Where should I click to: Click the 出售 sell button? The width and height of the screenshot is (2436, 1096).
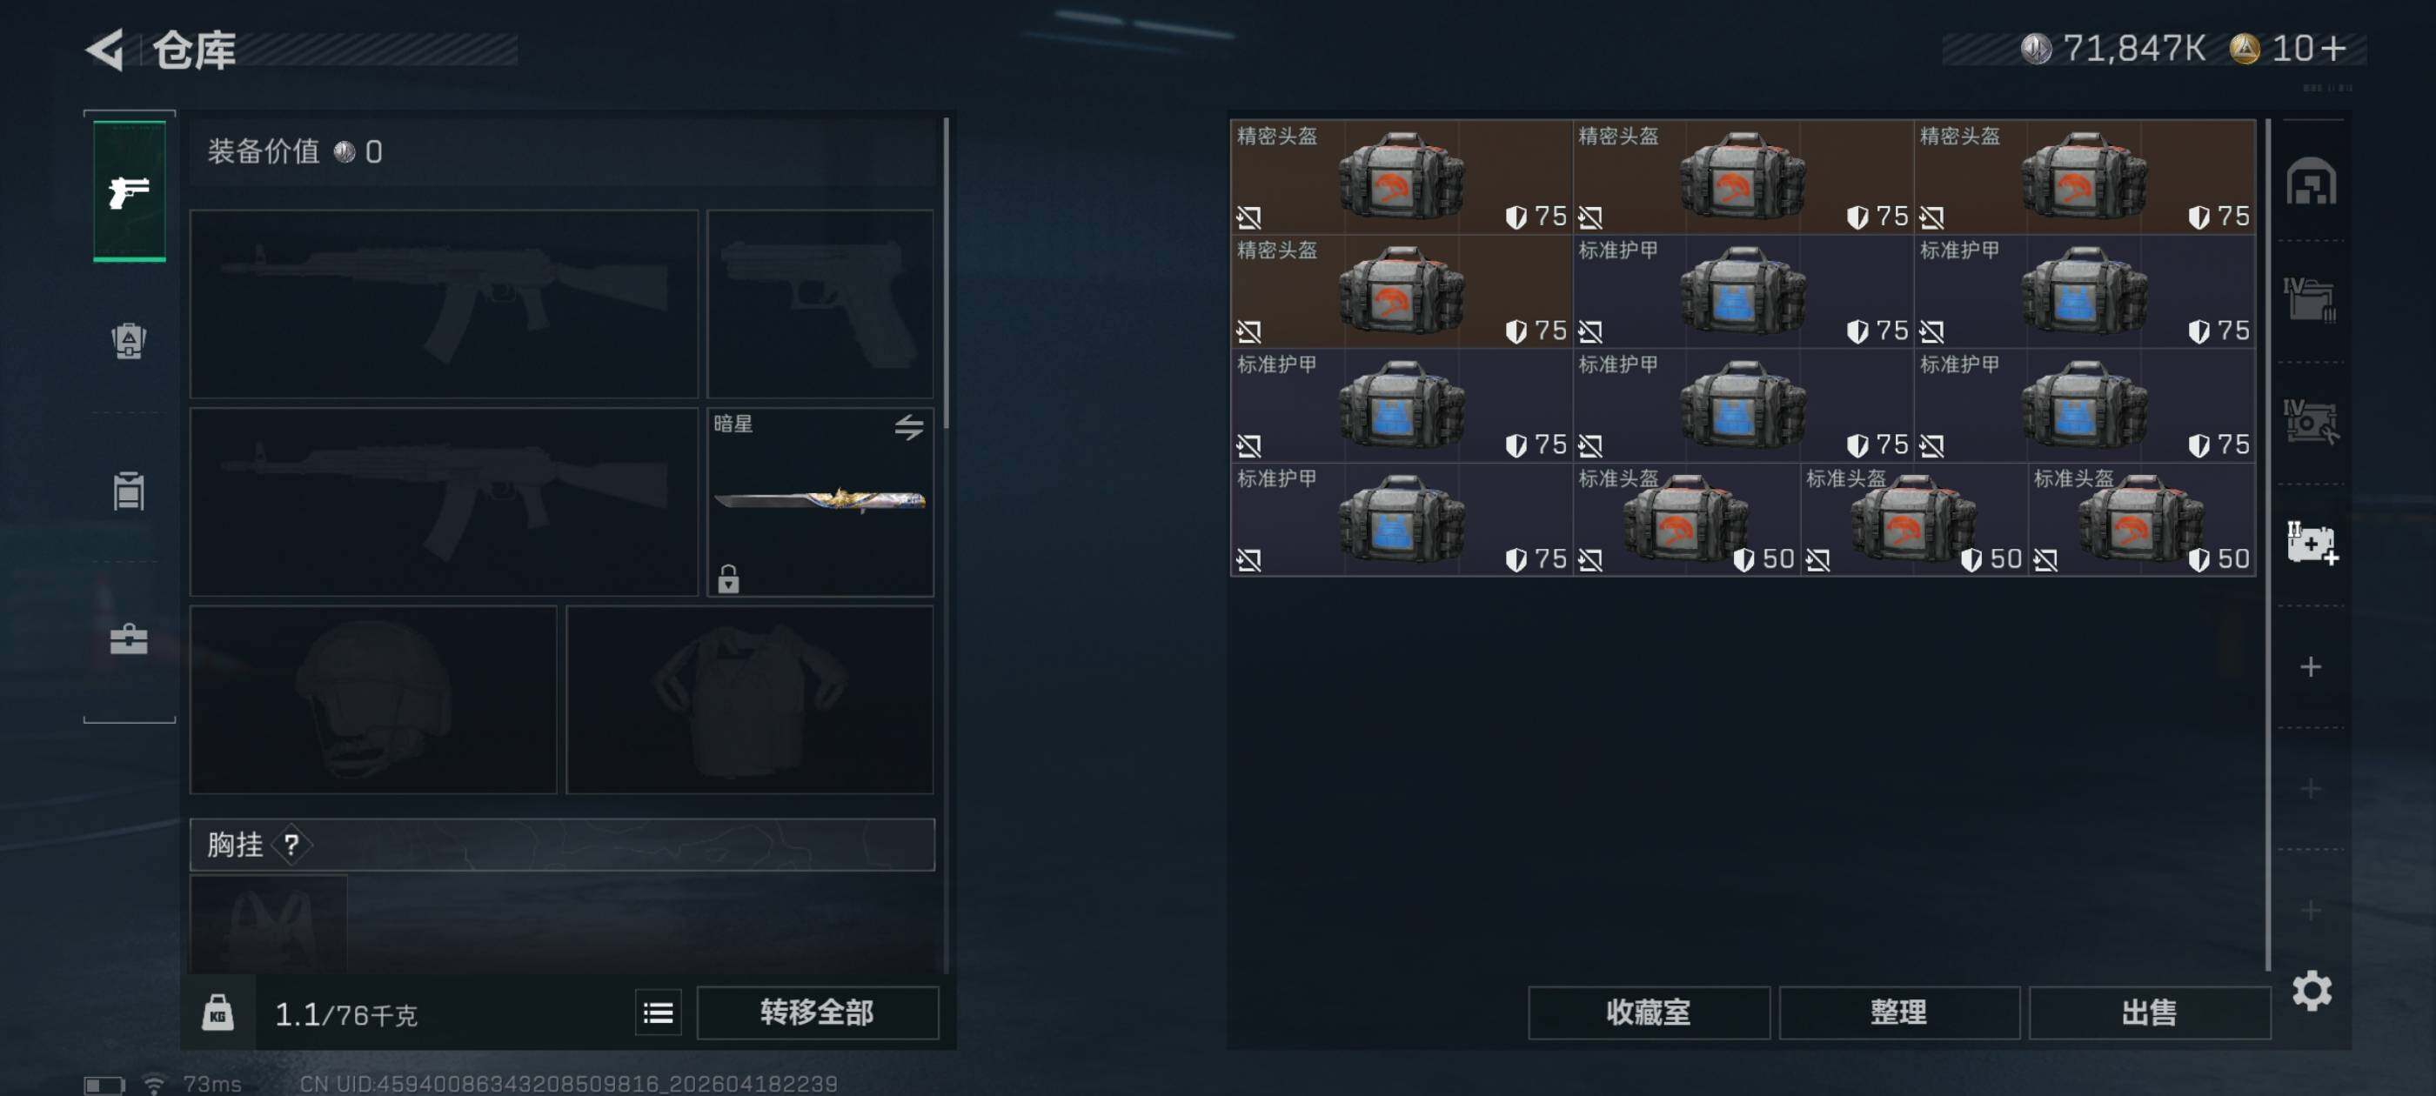pyautogui.click(x=2149, y=1012)
